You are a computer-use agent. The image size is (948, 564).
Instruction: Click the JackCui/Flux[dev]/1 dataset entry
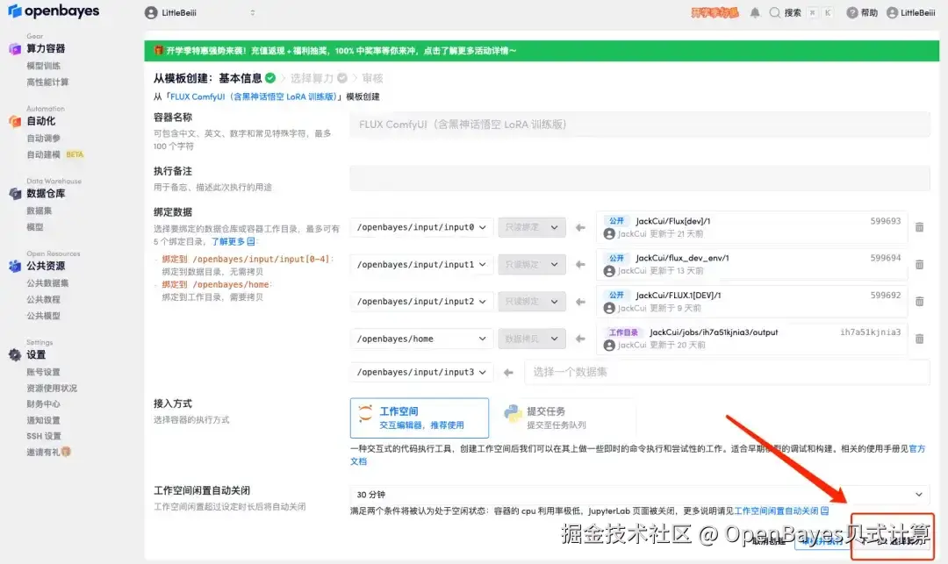[751, 228]
